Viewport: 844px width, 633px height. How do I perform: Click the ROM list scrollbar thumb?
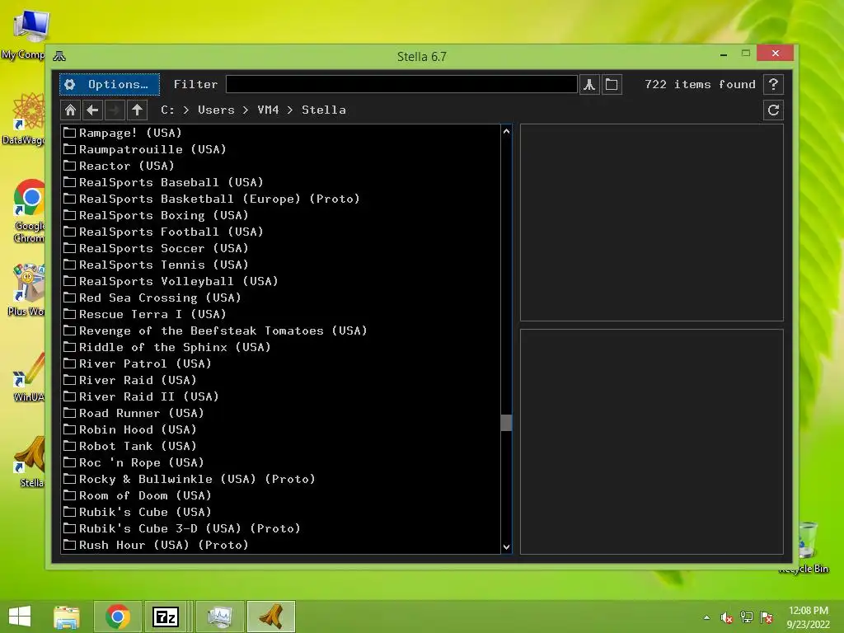pos(507,423)
